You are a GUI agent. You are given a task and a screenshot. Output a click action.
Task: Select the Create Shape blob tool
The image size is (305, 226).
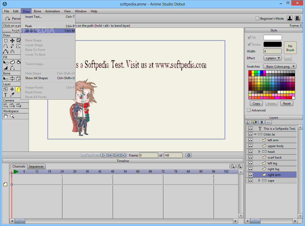12,62
